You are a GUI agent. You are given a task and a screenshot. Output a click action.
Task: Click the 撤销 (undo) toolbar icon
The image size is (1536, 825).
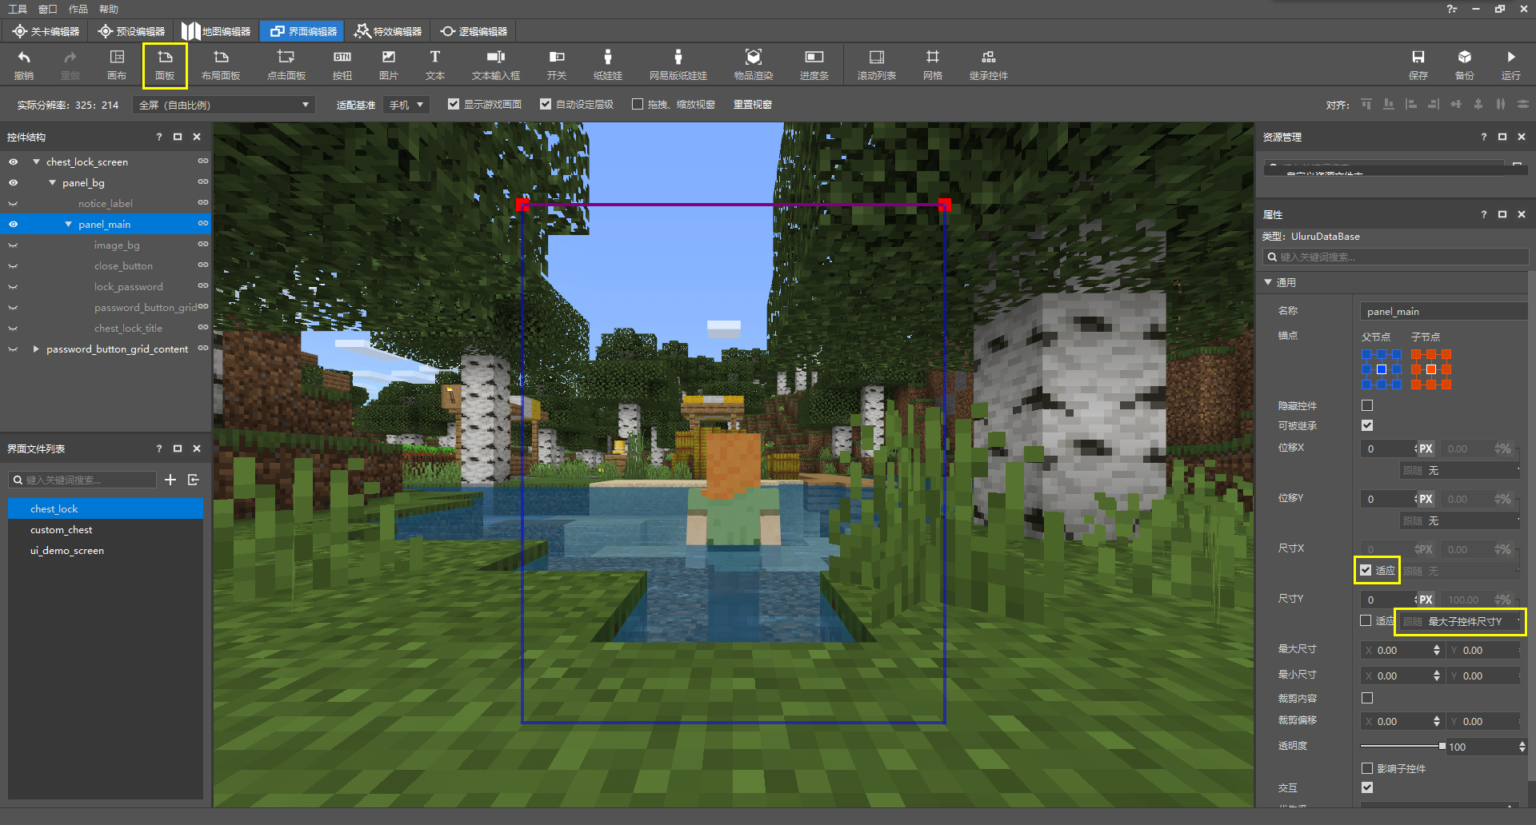click(24, 65)
